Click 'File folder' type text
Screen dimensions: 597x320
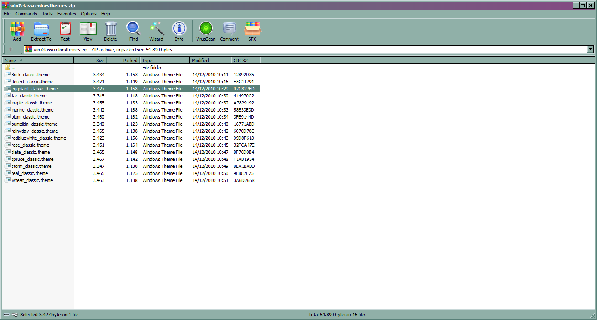click(x=152, y=68)
